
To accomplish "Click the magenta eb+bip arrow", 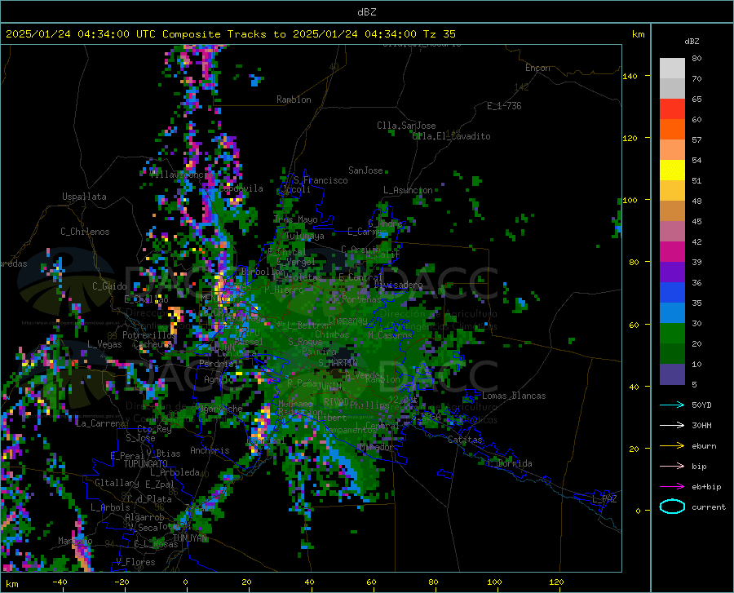I will 672,487.
